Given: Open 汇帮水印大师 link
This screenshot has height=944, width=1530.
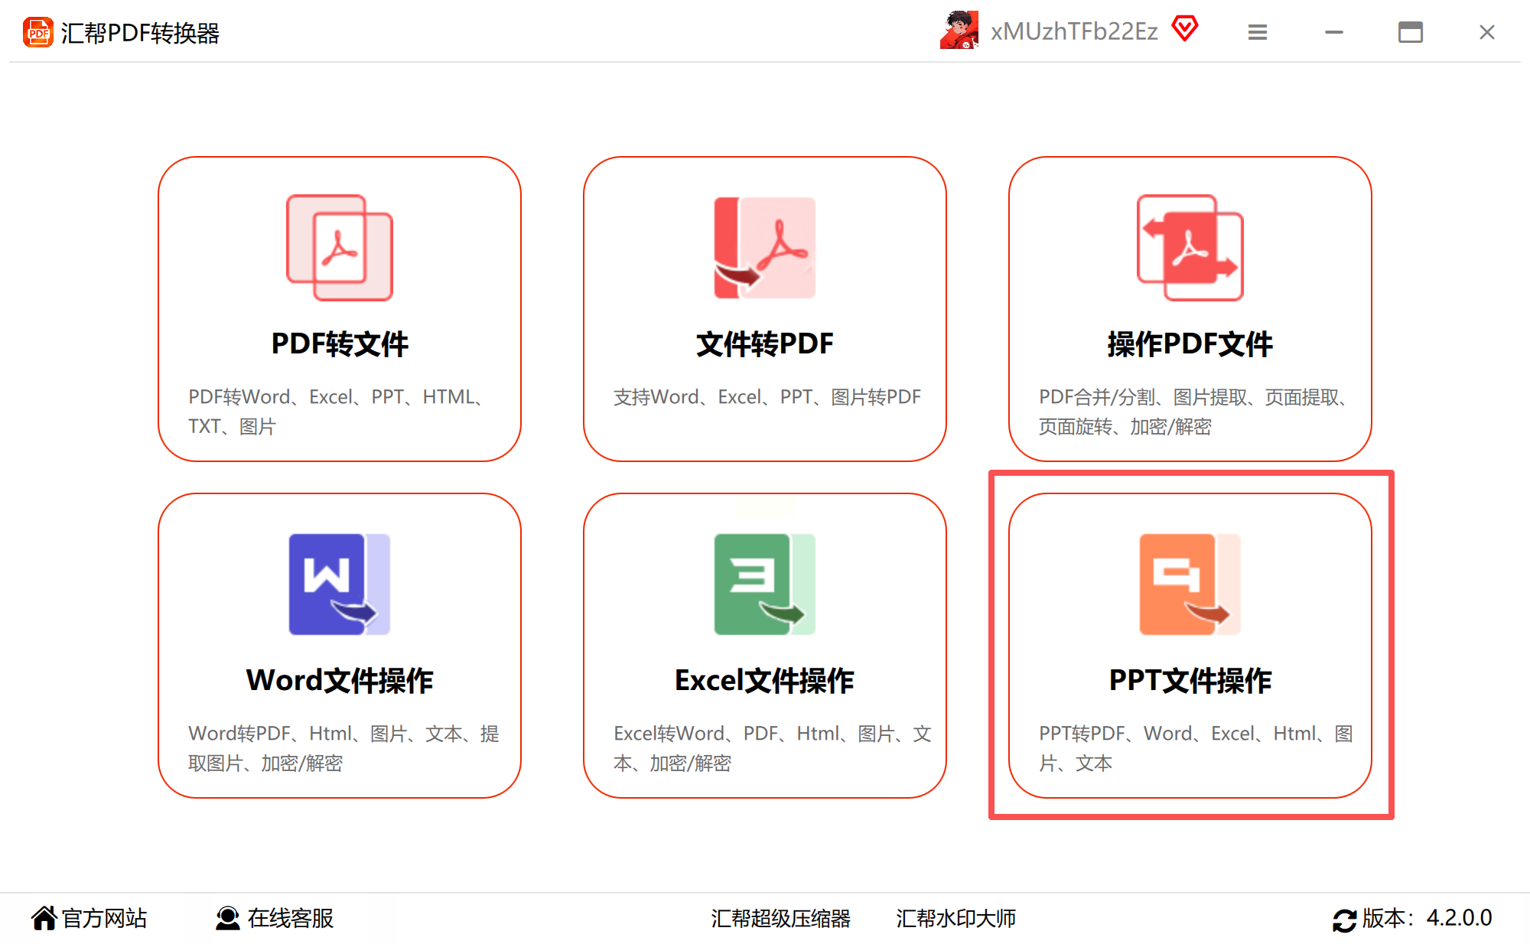Looking at the screenshot, I should click(x=955, y=918).
